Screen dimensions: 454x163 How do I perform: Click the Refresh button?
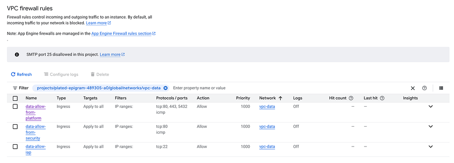(x=21, y=75)
